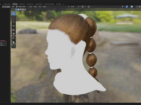Image resolution: width=141 pixels, height=105 pixels.
Task: Open Material Output node target dropdown
Action: (3, 42)
